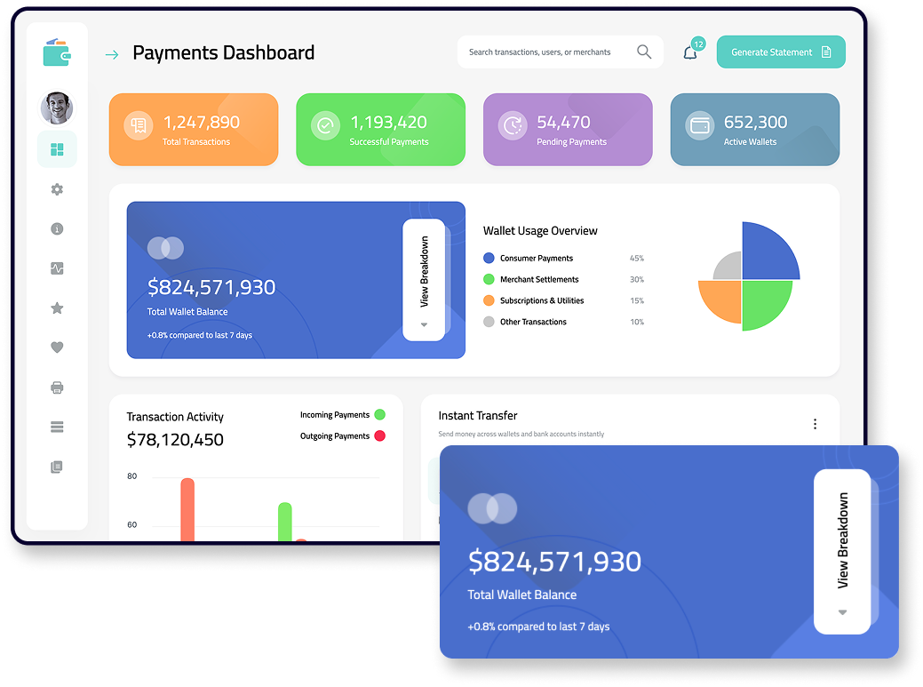The height and width of the screenshot is (687, 923).
Task: Click the Generate Statement button
Action: coord(780,52)
